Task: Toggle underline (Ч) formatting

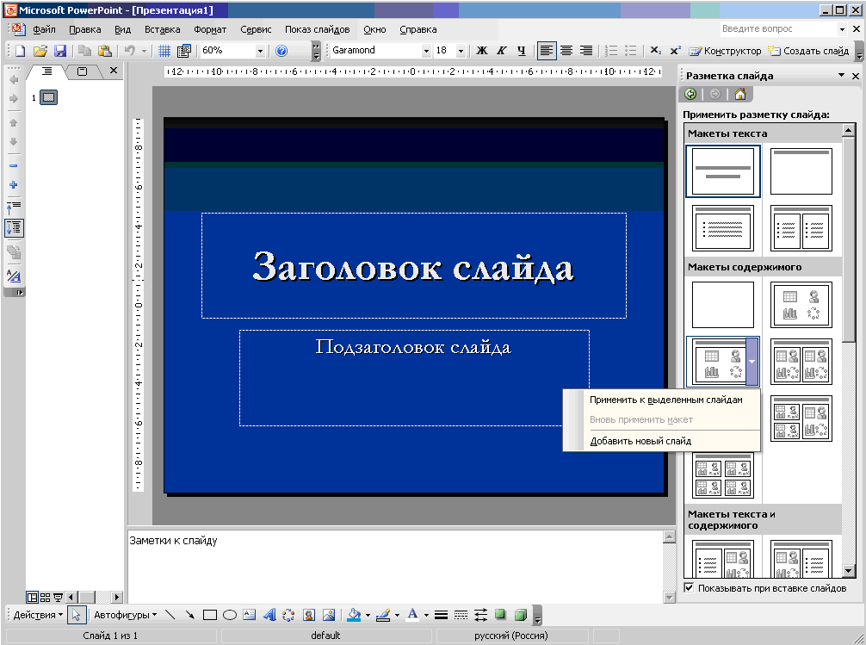Action: point(521,51)
